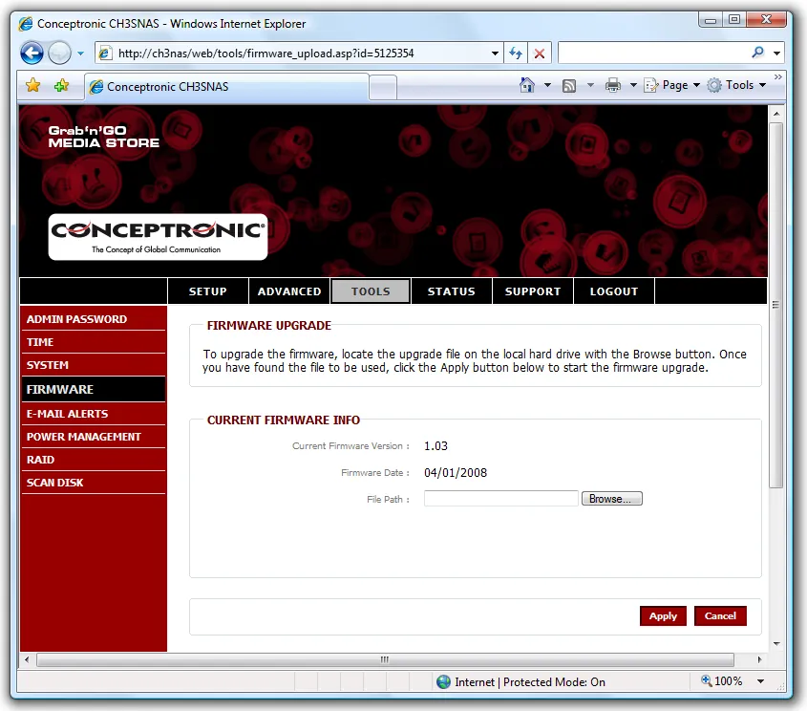Click the browser Back arrow button
Viewport: 807px width, 711px height.
point(32,53)
